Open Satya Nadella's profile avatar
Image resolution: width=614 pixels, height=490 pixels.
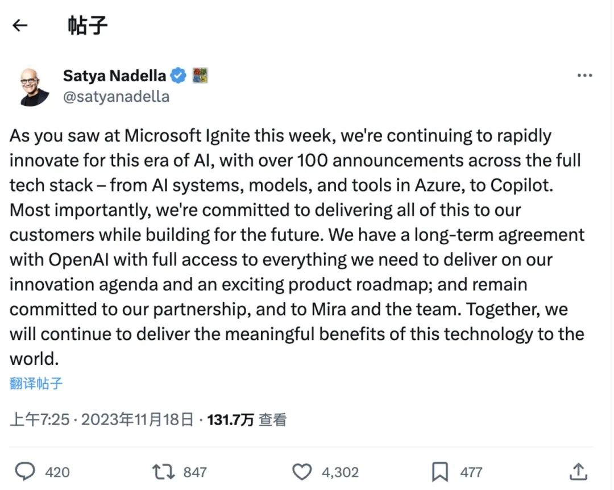34,86
